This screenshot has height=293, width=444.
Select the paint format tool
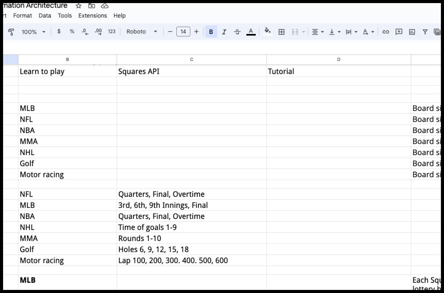click(x=11, y=32)
